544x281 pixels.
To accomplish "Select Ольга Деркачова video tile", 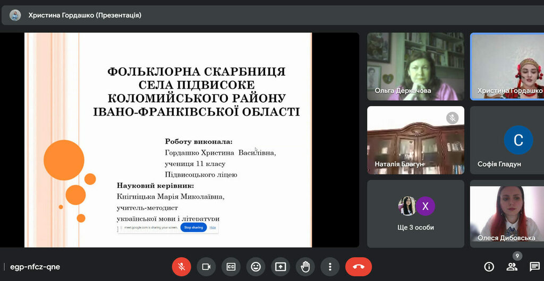I will pos(415,66).
